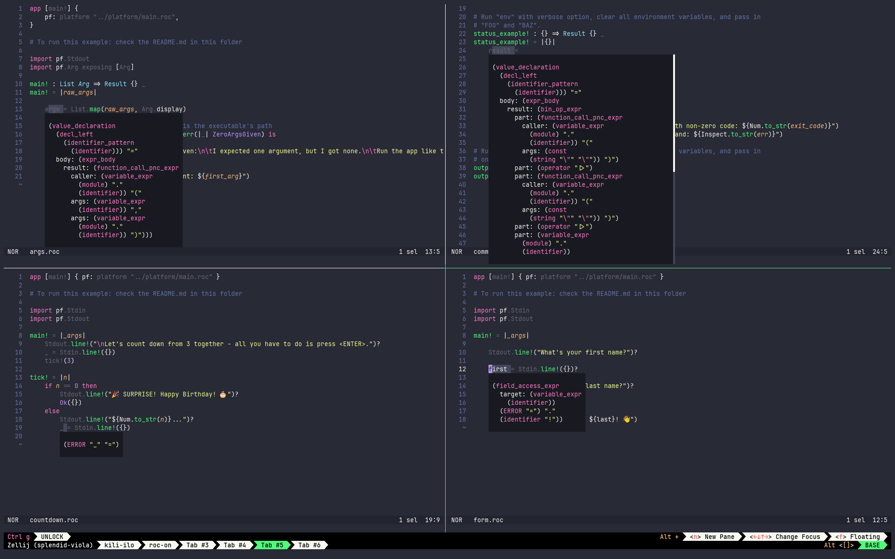Click 'Ok({})' in countdown.roc
Image resolution: width=895 pixels, height=559 pixels.
tap(71, 402)
